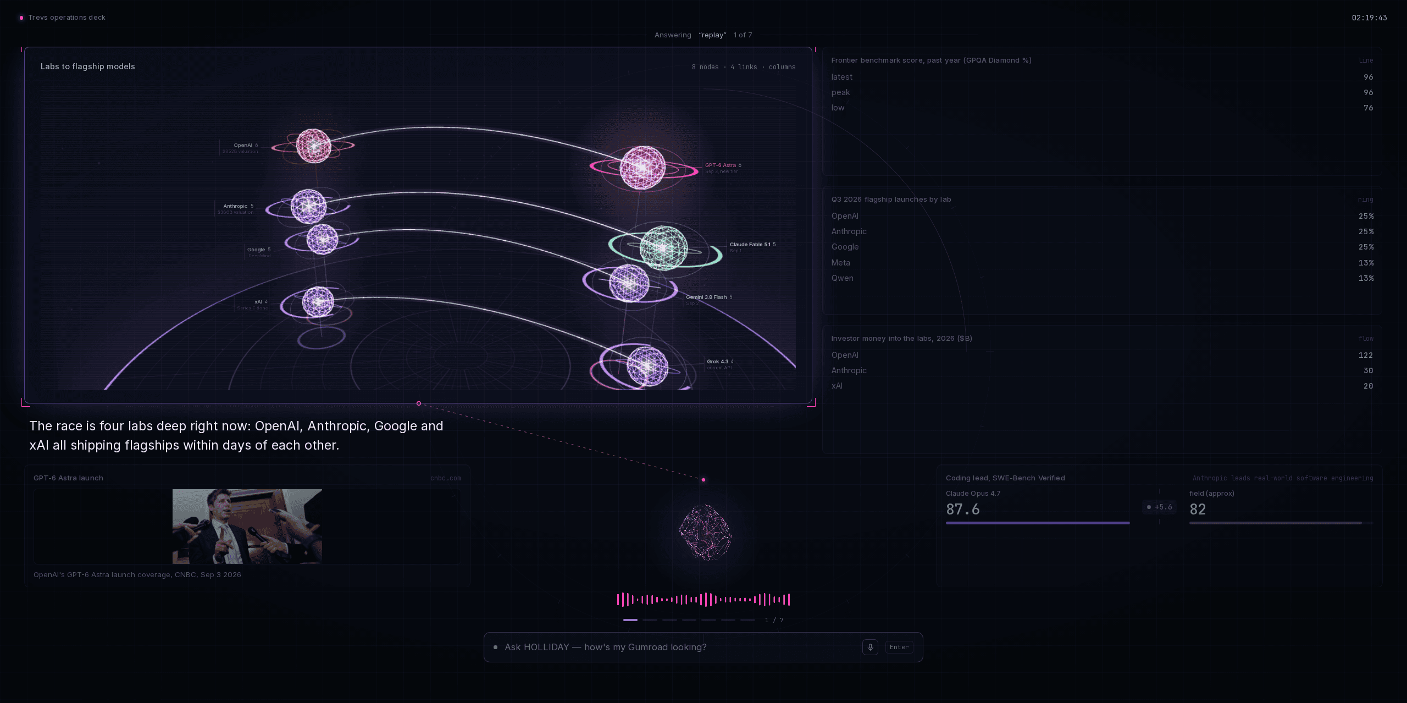
Task: Select the Grok 4.3 sphere node
Action: tap(647, 366)
